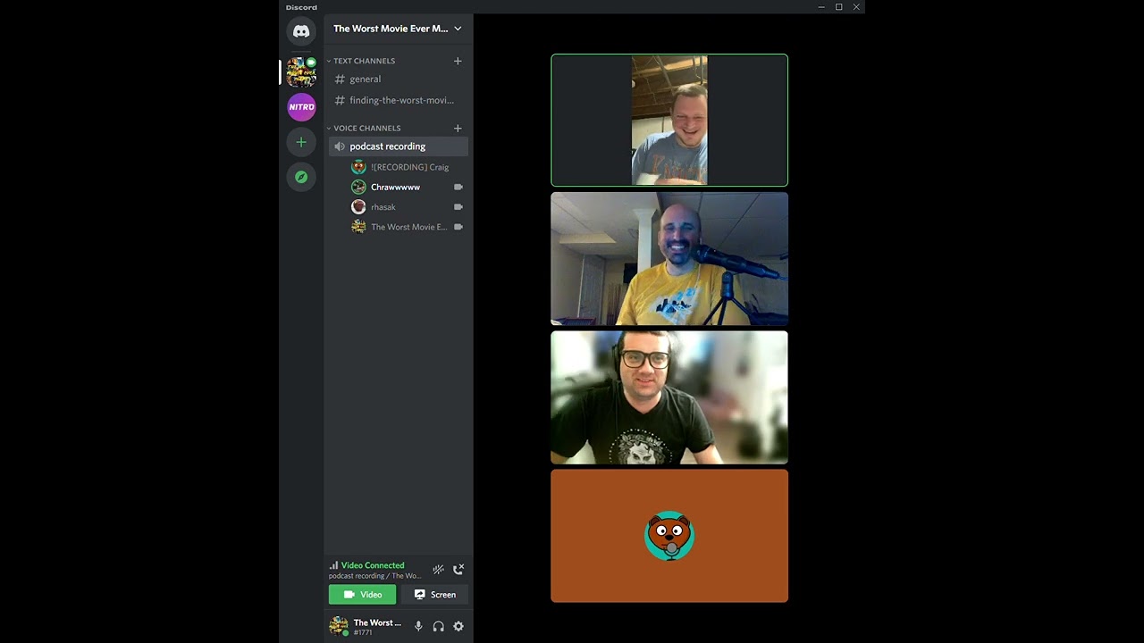Add a server with plus icon

[x=301, y=142]
